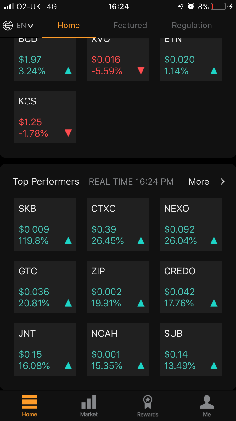The image size is (236, 421).
Task: Tap the Home icon in bottom bar
Action: (30, 402)
